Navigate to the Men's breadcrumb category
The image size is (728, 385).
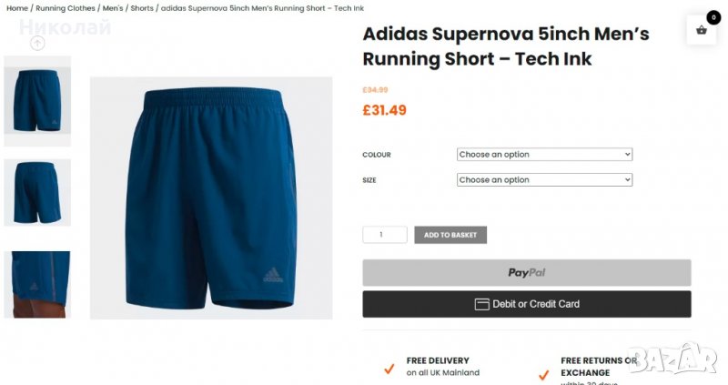(113, 8)
